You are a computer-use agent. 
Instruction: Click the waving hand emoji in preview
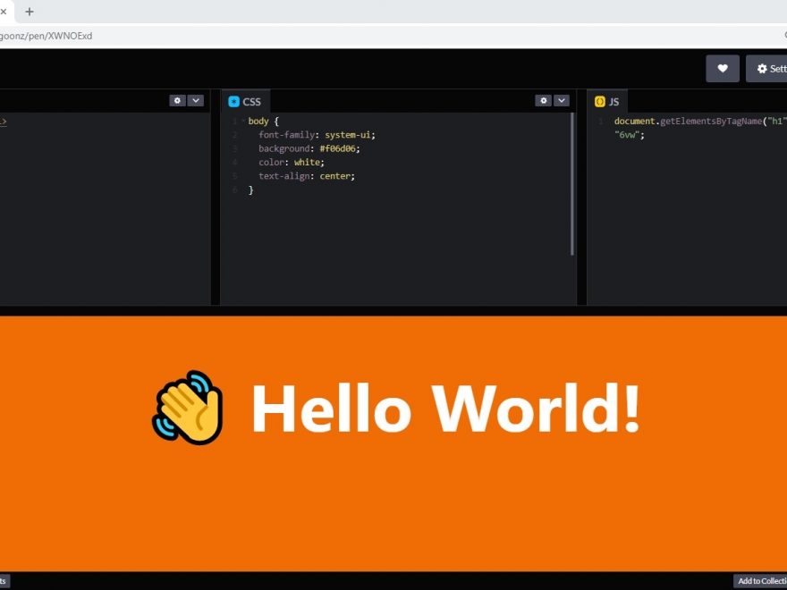coord(188,407)
